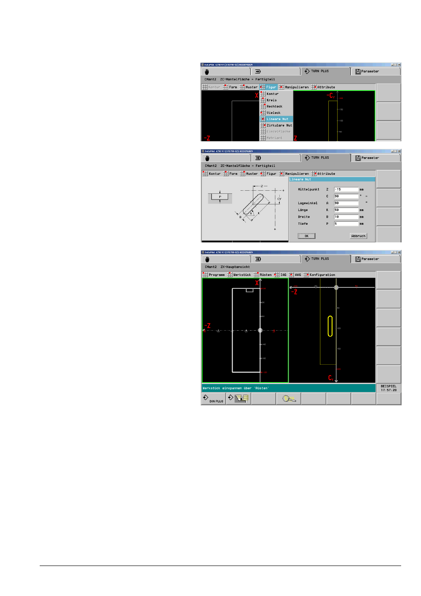Image resolution: width=421 pixels, height=596 pixels.
Task: Click the status text 'Werkstück einspannen über Rüsten'
Action: coord(236,388)
